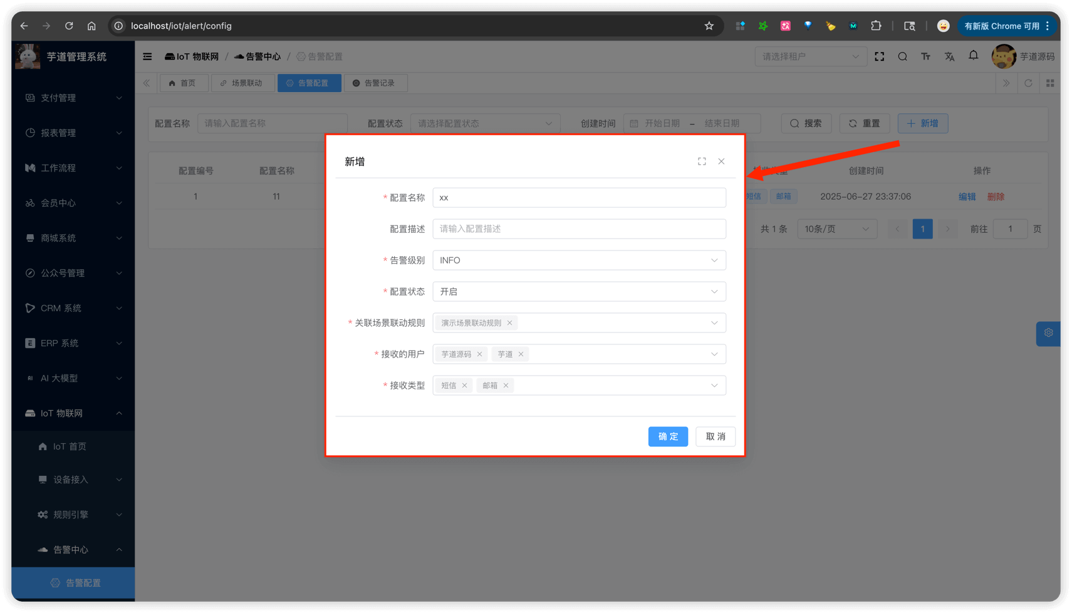Click the language translate icon

[949, 56]
